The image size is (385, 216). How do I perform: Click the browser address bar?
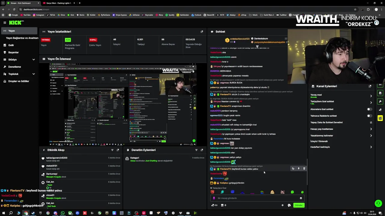pos(186,9)
